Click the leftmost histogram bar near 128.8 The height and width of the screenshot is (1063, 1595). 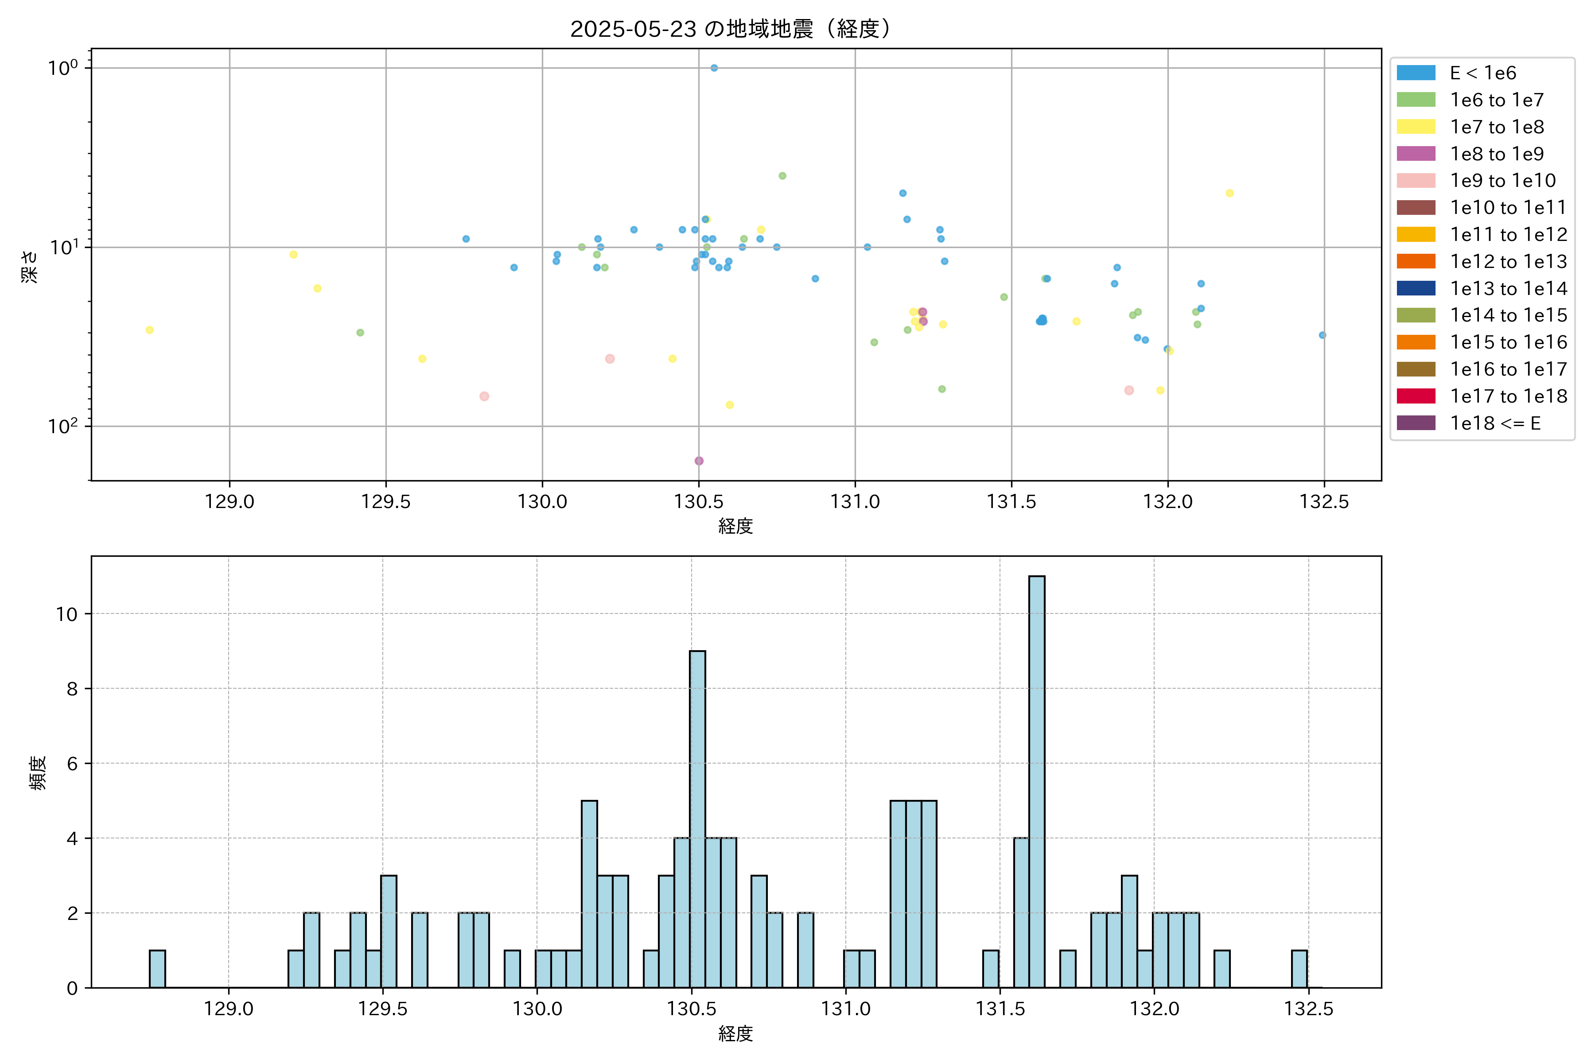click(x=157, y=969)
